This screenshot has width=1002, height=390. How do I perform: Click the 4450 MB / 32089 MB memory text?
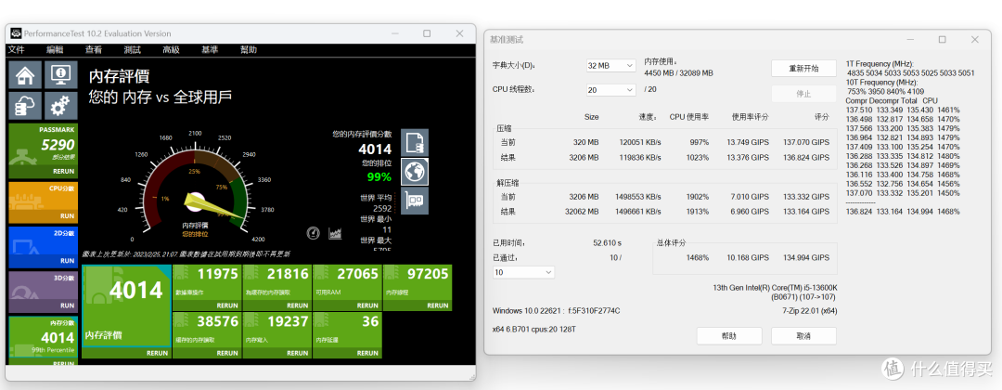[678, 72]
